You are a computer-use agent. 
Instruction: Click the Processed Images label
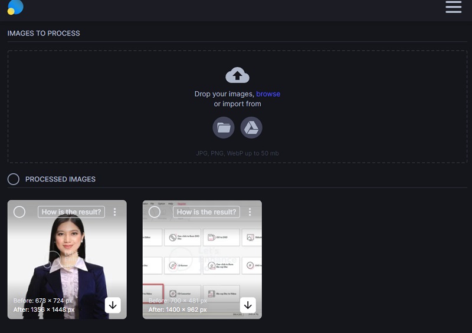(x=60, y=179)
